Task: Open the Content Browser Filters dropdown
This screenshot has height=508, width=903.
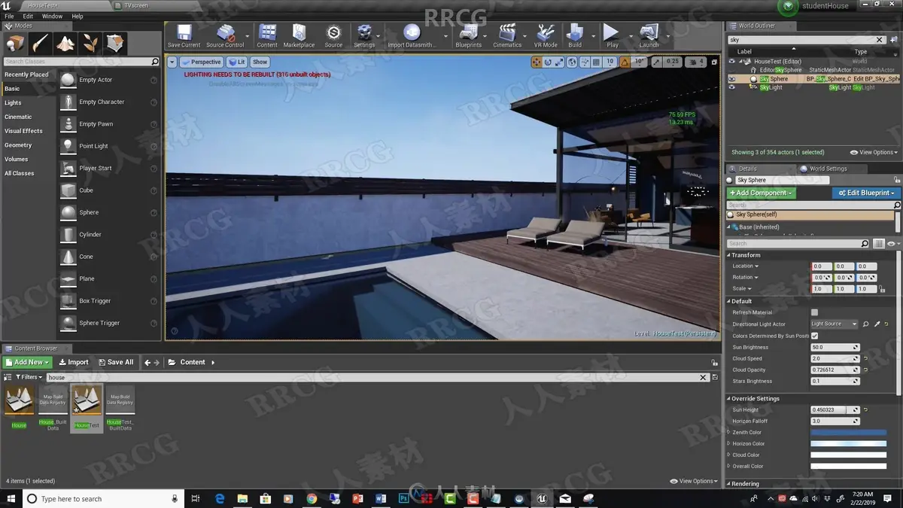Action: point(29,377)
